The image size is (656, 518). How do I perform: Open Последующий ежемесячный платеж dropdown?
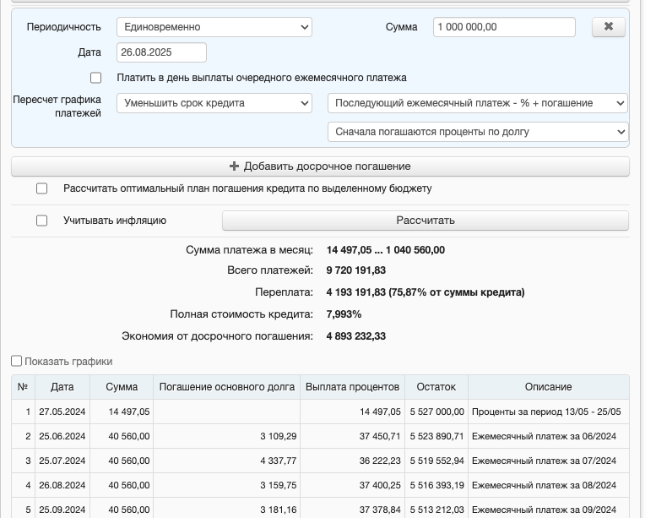pyautogui.click(x=478, y=103)
